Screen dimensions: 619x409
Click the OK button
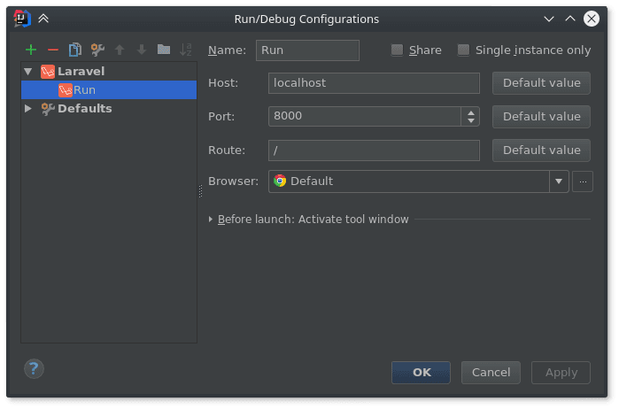coord(421,373)
